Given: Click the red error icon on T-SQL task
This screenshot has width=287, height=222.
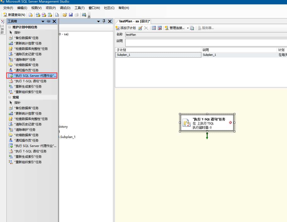Looking at the screenshot, I should [230, 123].
